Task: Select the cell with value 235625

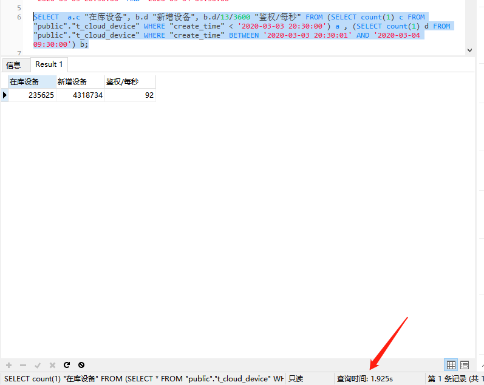Action: [x=32, y=95]
